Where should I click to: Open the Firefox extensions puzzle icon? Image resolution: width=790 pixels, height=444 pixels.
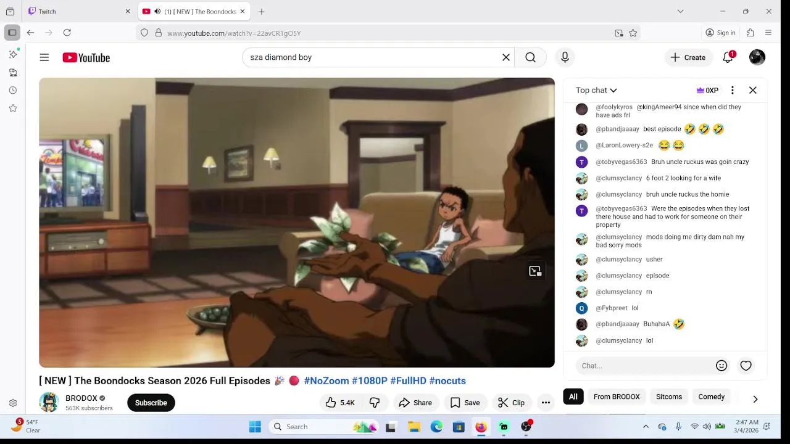tap(750, 33)
